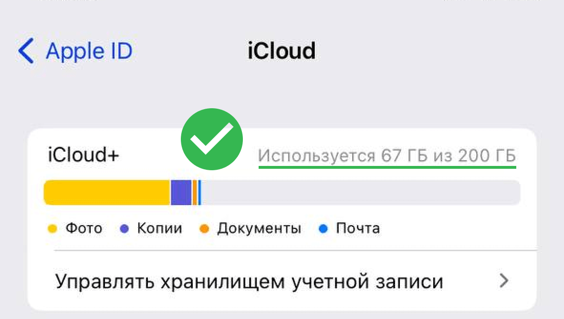Return to Apple ID screen

click(x=72, y=51)
